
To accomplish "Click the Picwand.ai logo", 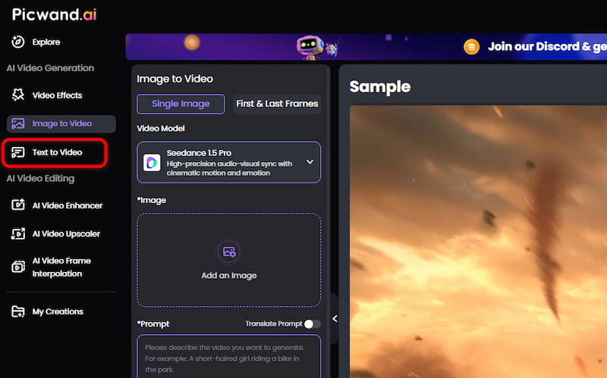I will pos(54,14).
